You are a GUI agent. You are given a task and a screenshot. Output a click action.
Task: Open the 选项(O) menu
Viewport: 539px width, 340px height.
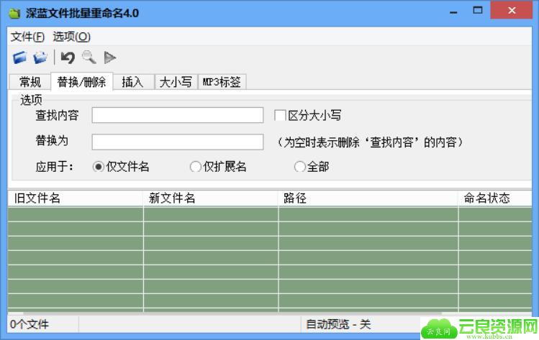71,37
